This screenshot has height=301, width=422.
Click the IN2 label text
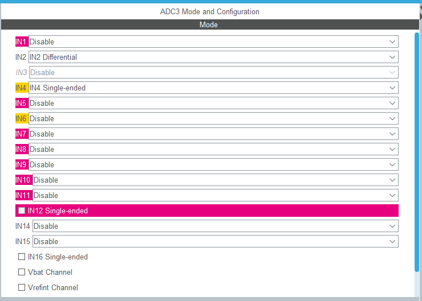pyautogui.click(x=21, y=57)
